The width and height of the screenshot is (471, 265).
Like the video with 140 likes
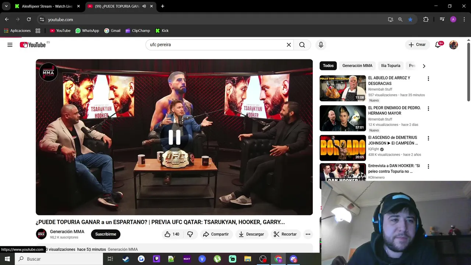click(x=172, y=234)
